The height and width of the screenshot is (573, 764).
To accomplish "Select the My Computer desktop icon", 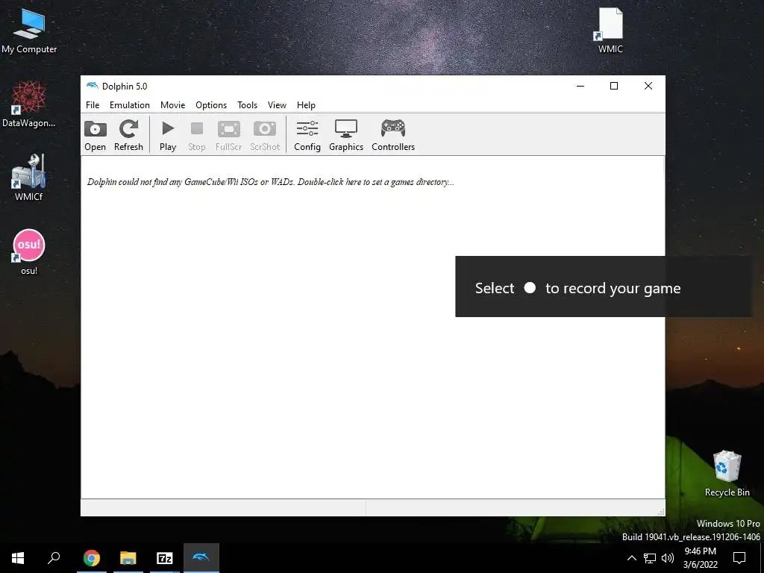I will 29,31.
